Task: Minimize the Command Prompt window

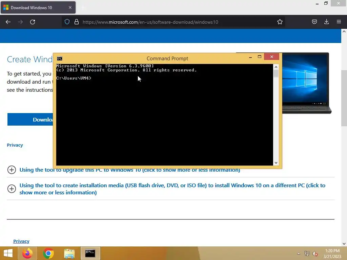Action: [x=250, y=57]
